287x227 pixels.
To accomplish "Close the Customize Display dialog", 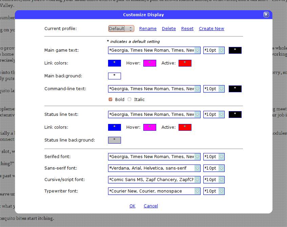I will [x=266, y=15].
